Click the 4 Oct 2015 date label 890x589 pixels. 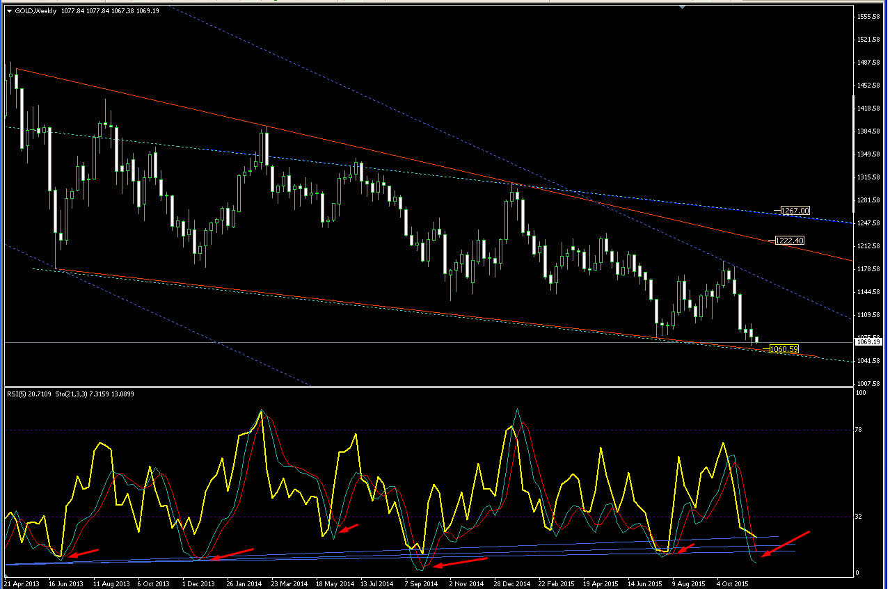[x=733, y=584]
